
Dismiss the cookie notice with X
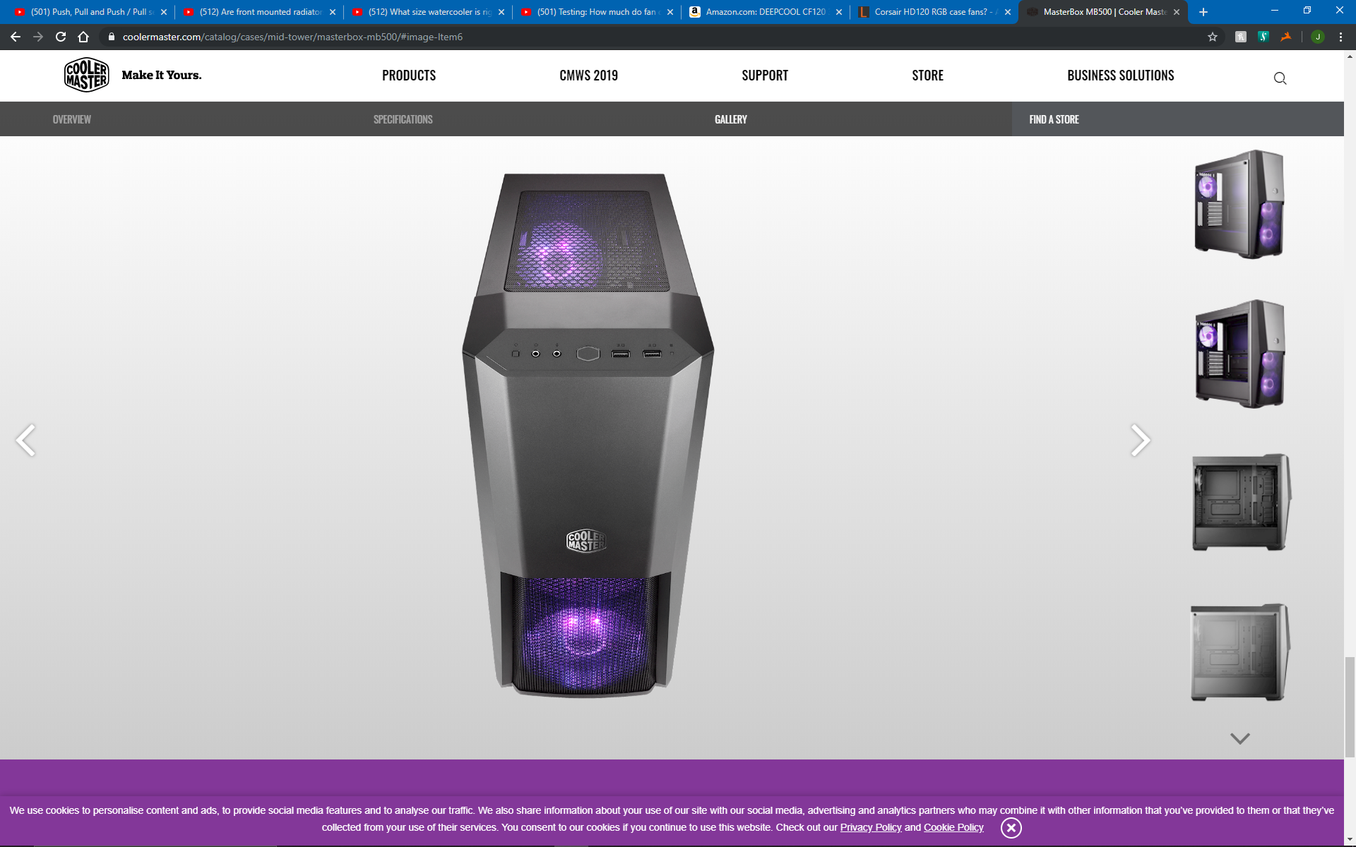pos(1011,828)
